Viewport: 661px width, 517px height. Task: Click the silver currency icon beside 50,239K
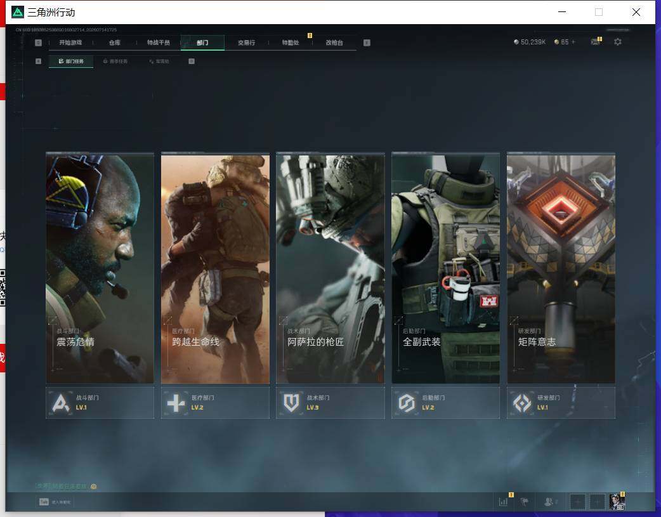pos(516,42)
